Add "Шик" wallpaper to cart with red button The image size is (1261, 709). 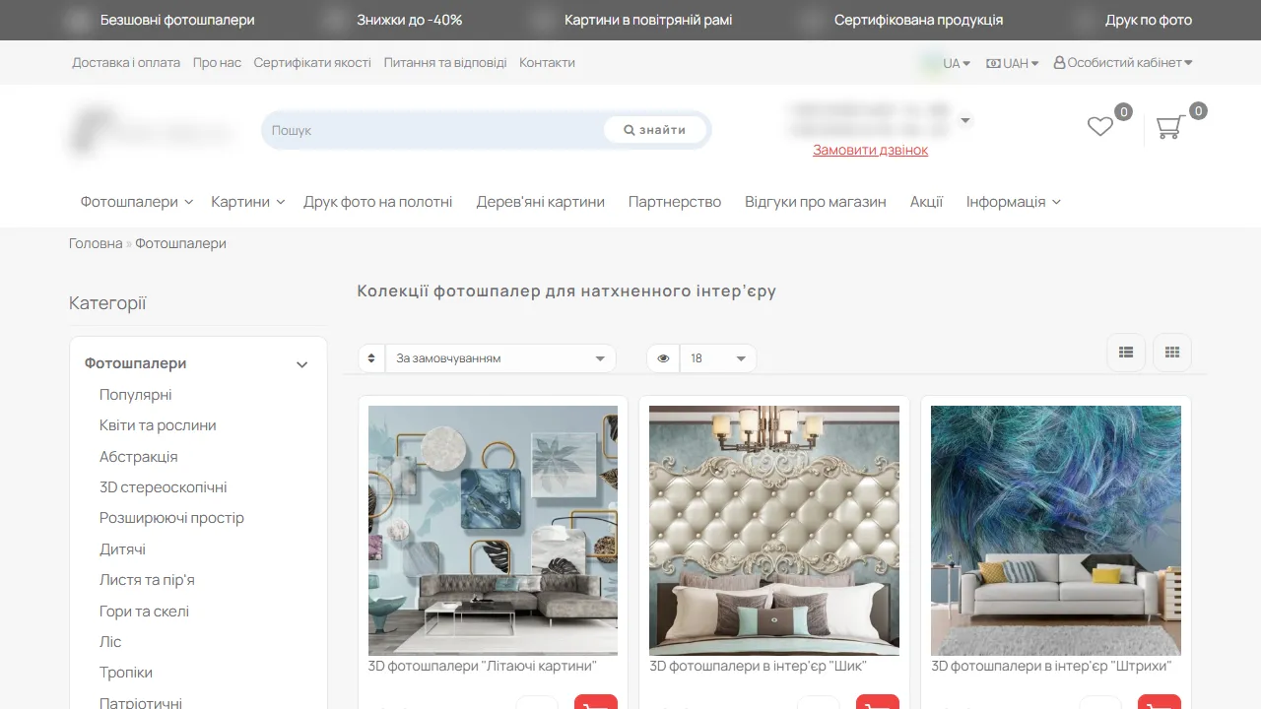(878, 703)
